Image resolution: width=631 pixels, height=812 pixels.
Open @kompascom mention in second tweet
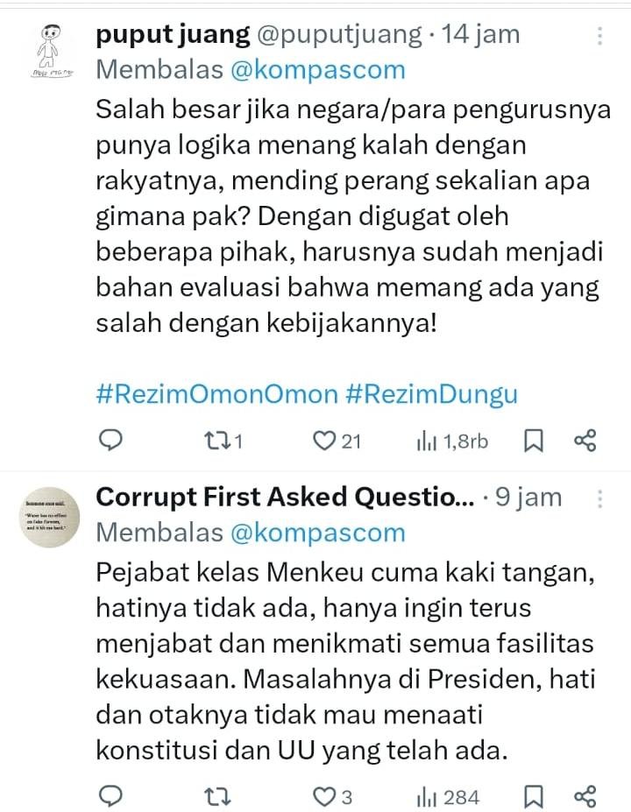317,532
